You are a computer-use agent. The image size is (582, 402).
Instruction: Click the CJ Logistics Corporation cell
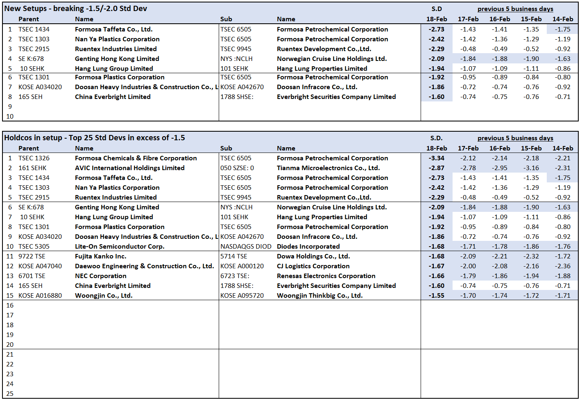tap(313, 266)
